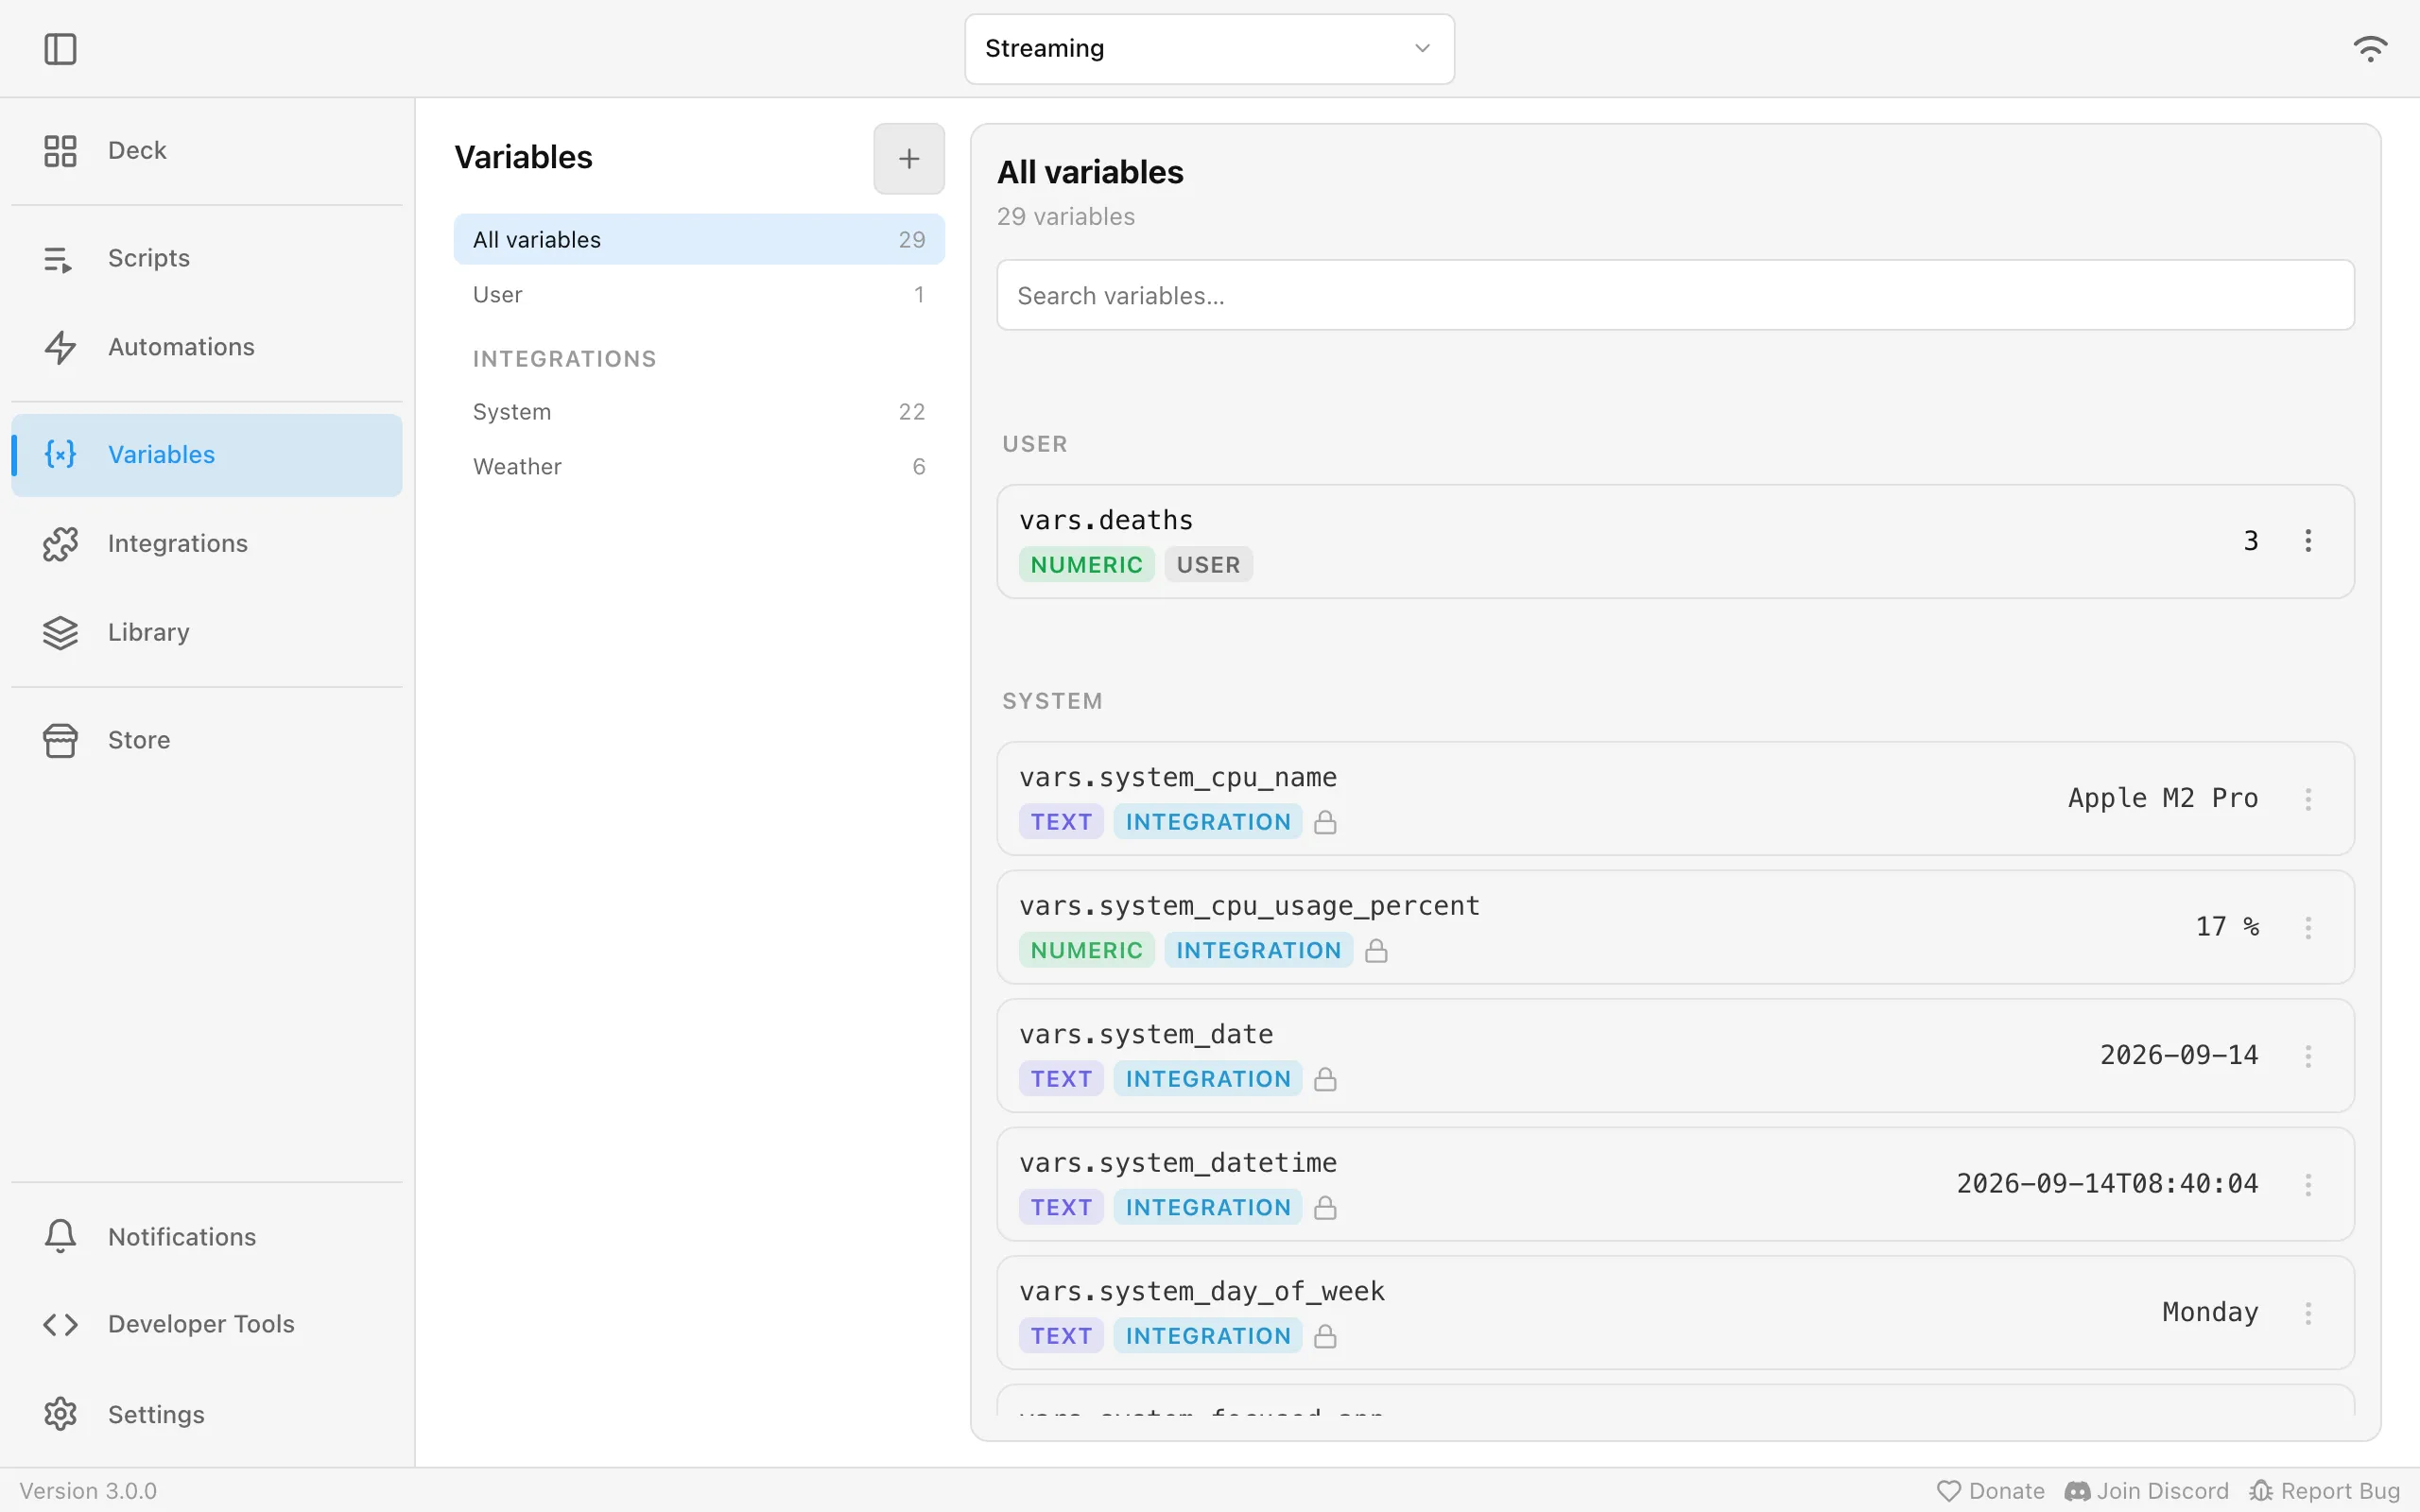The width and height of the screenshot is (2420, 1512).
Task: Click the vars.deaths variable name
Action: pos(1105,520)
